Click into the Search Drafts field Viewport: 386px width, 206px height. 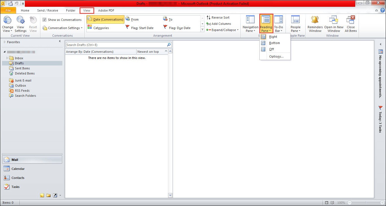point(116,45)
